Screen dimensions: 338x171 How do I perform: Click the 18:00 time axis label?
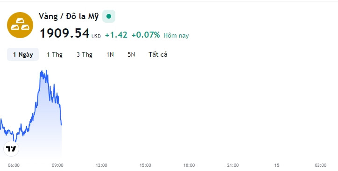[189, 165]
